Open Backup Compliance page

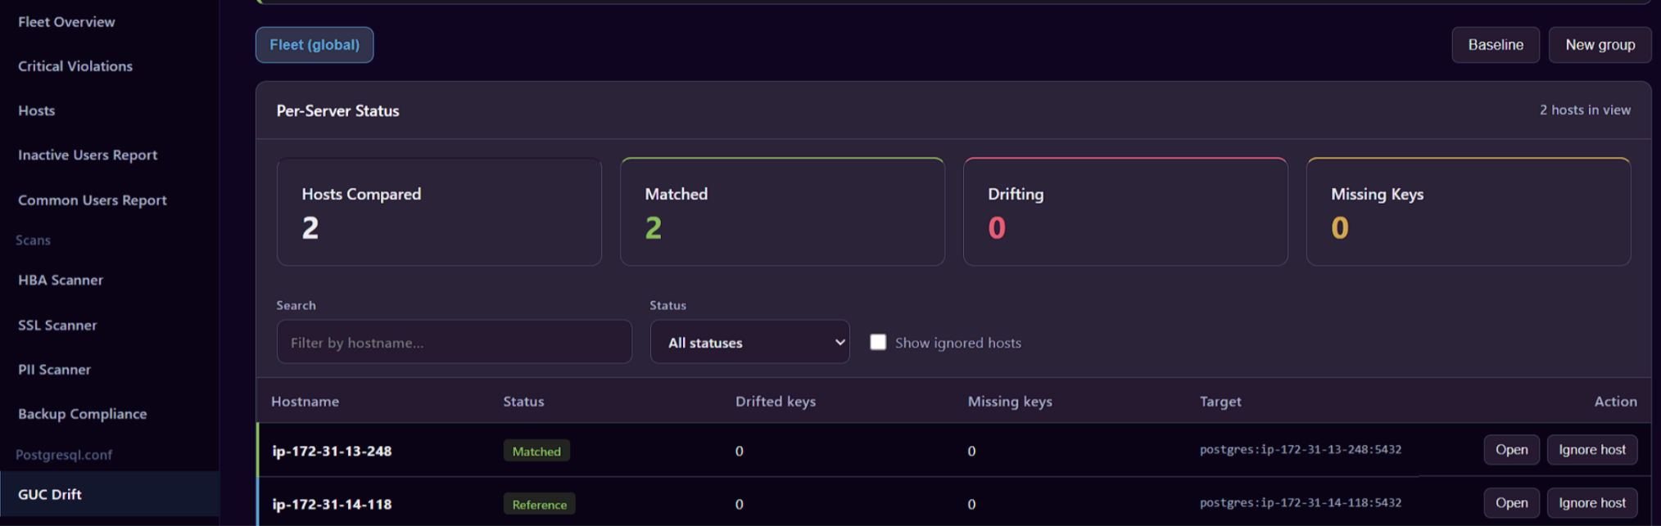pos(83,414)
